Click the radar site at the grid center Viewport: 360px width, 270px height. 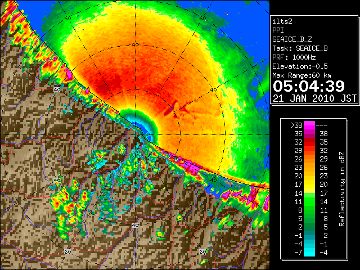click(135, 135)
